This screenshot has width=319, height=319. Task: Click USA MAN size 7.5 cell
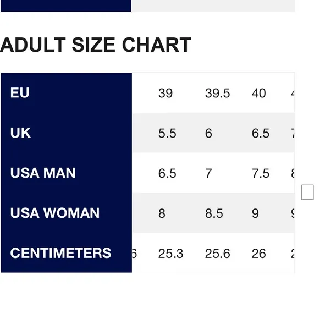point(261,173)
